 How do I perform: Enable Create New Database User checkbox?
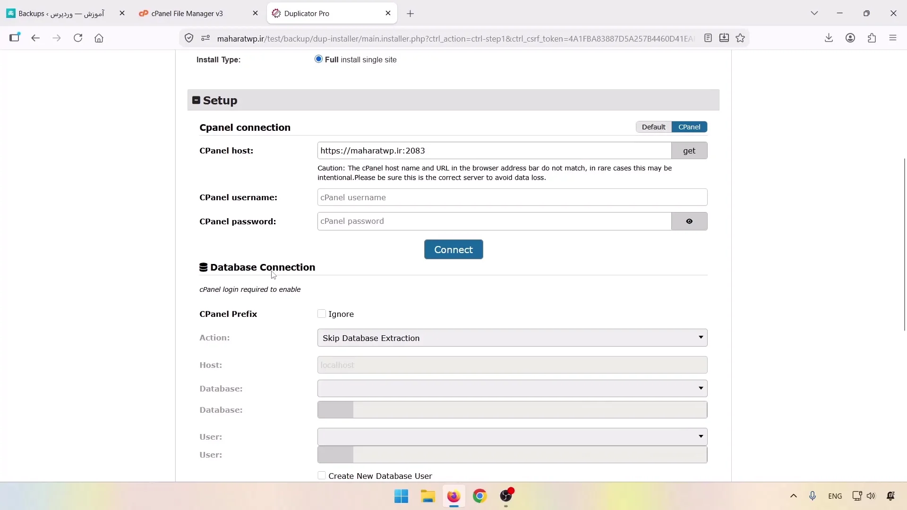click(x=322, y=476)
